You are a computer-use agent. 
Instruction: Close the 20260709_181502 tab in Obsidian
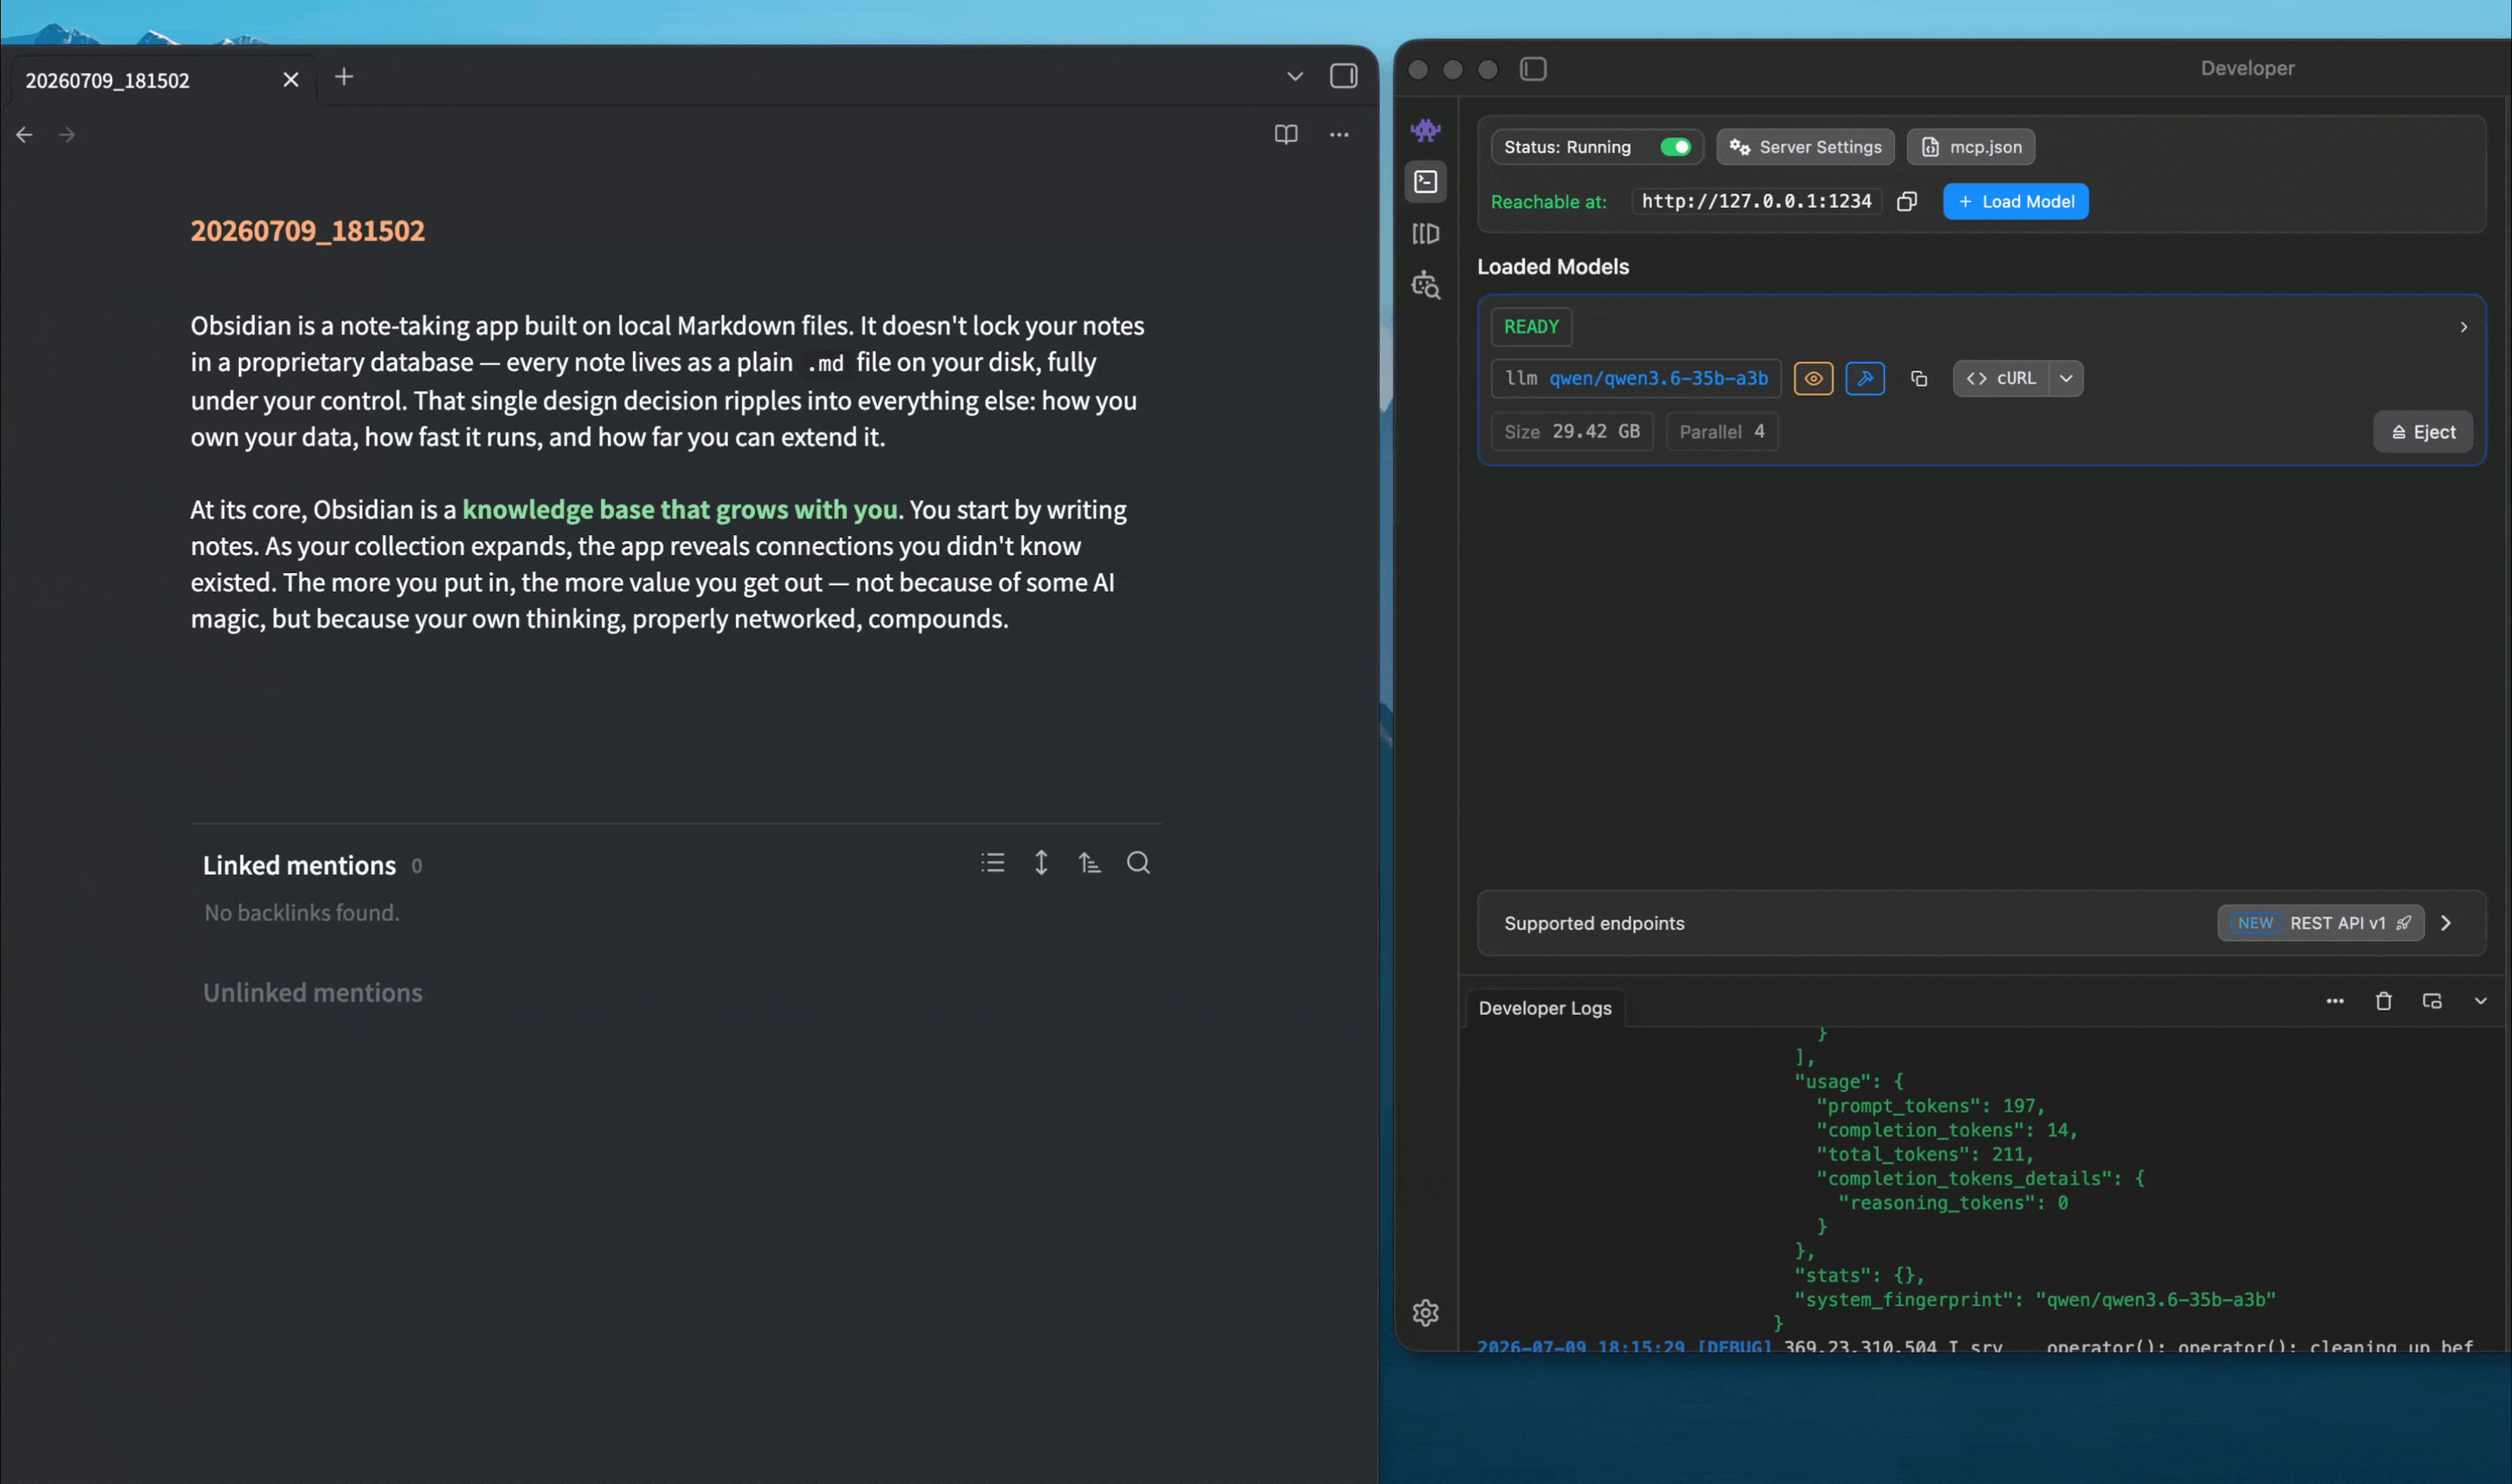pos(290,79)
